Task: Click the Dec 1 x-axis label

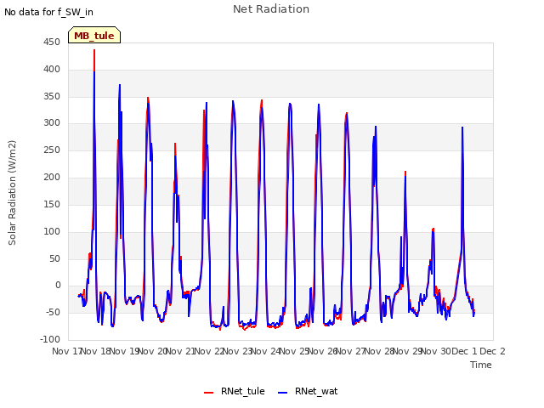Action: tap(465, 351)
